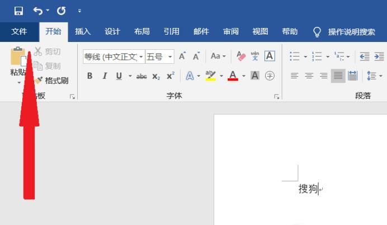387x225 pixels.
Task: Go to the 邮件 tab
Action: (201, 31)
